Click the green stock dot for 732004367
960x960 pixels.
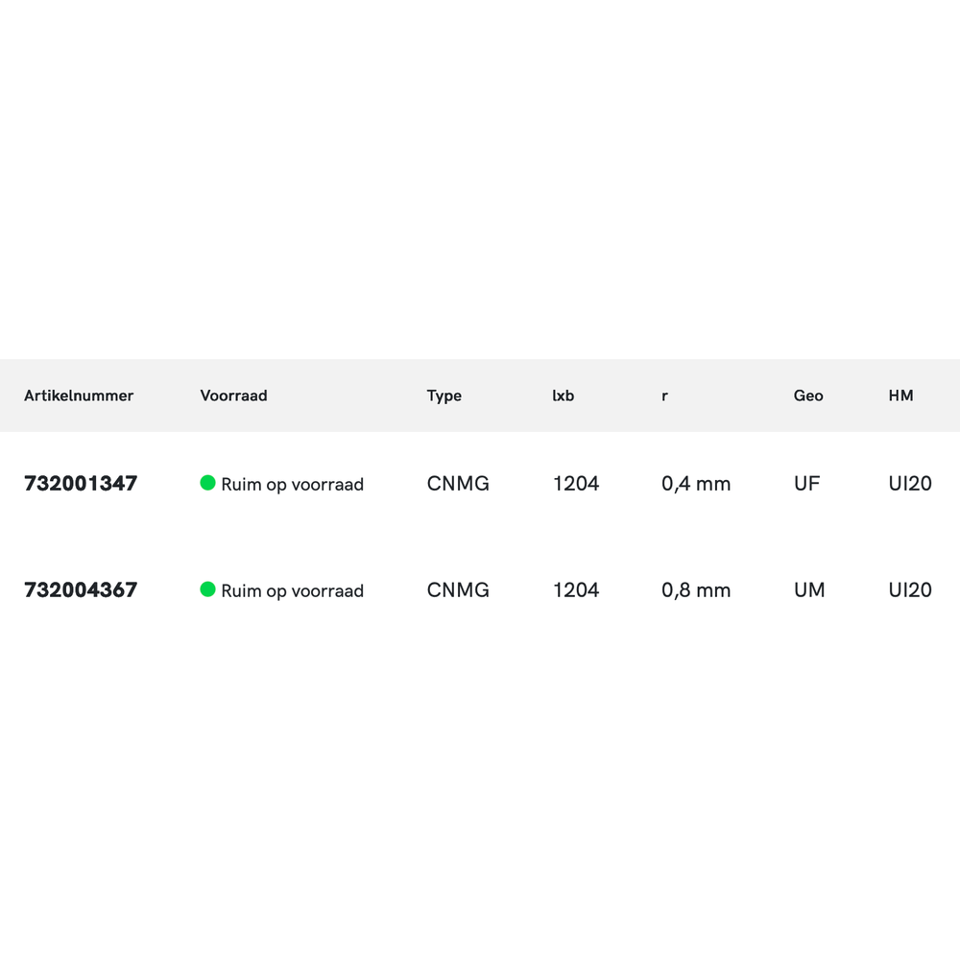(x=207, y=589)
